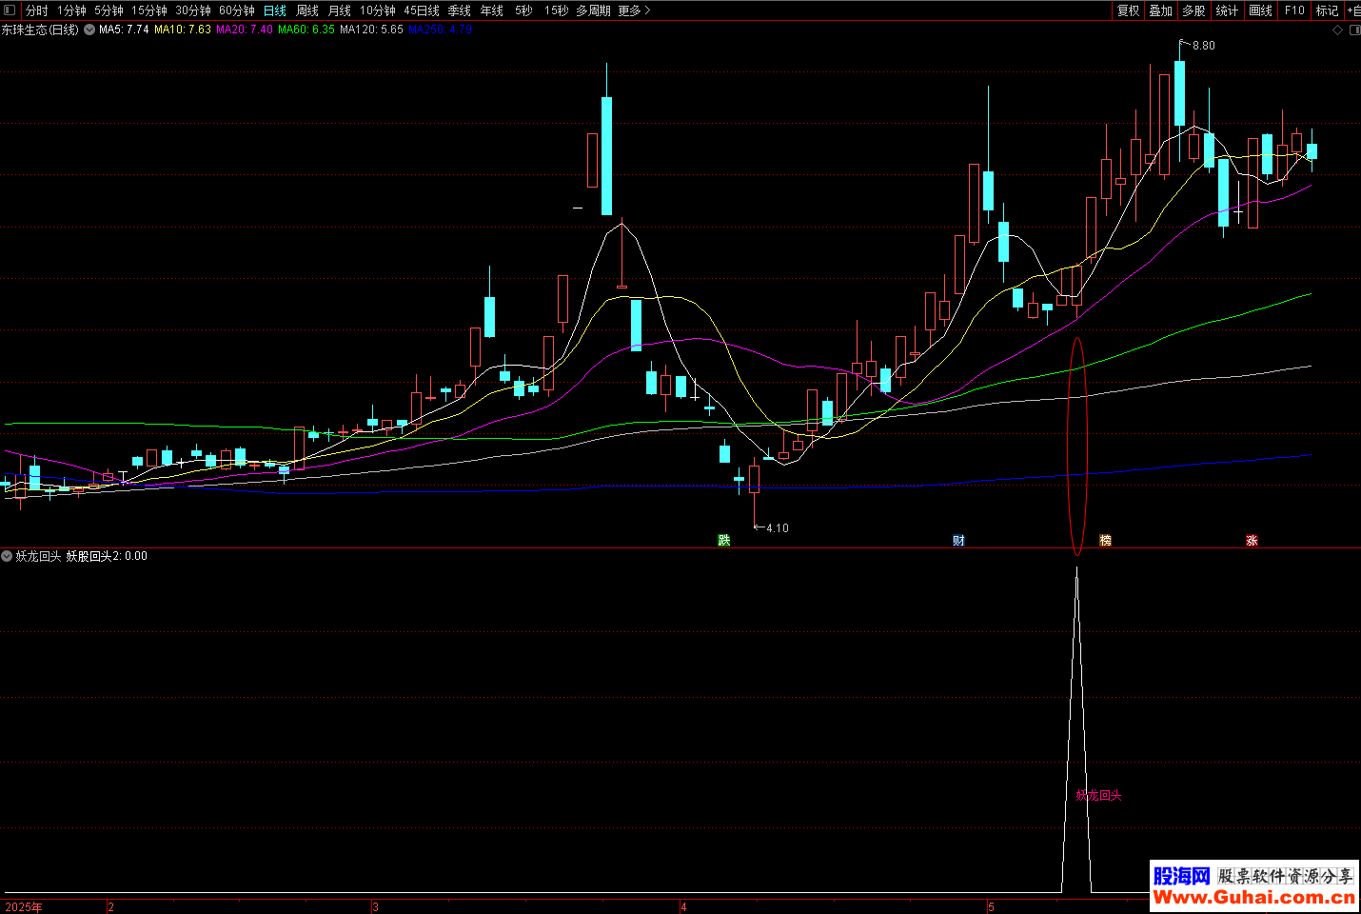1361x914 pixels.
Task: Click the 妖股回头2: 0.00 indicator value
Action: click(x=107, y=556)
